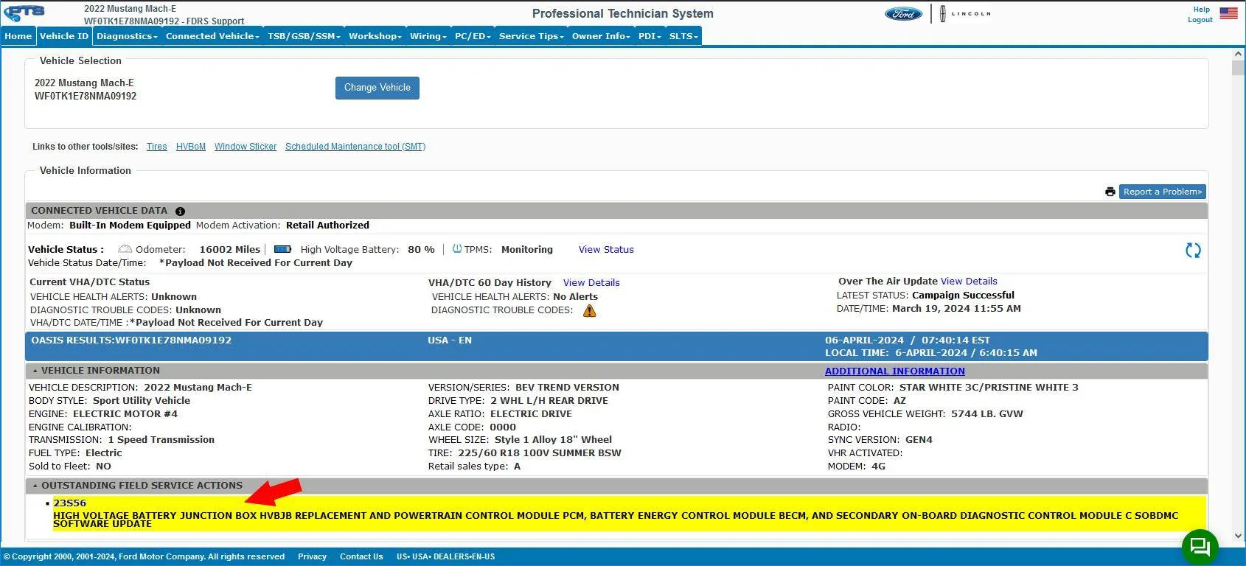Open the SLTS dropdown menu

pyautogui.click(x=683, y=36)
